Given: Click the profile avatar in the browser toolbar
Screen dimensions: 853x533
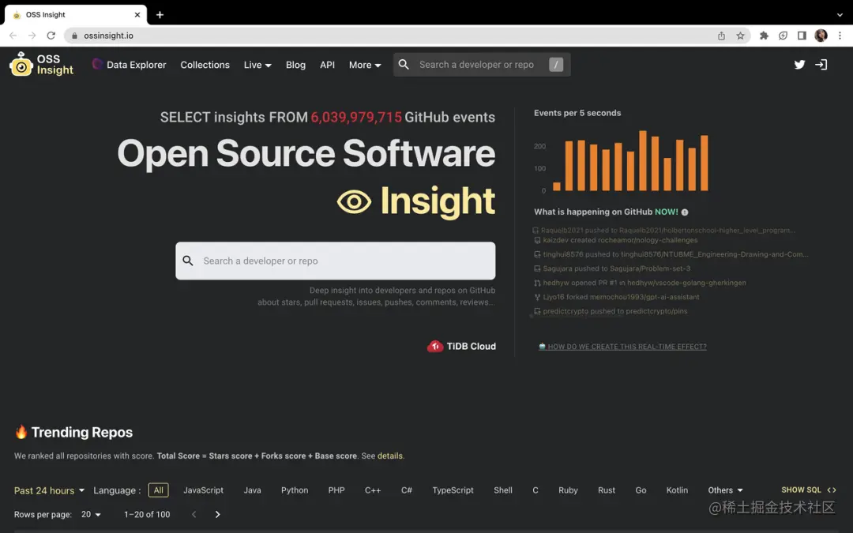Looking at the screenshot, I should (821, 36).
